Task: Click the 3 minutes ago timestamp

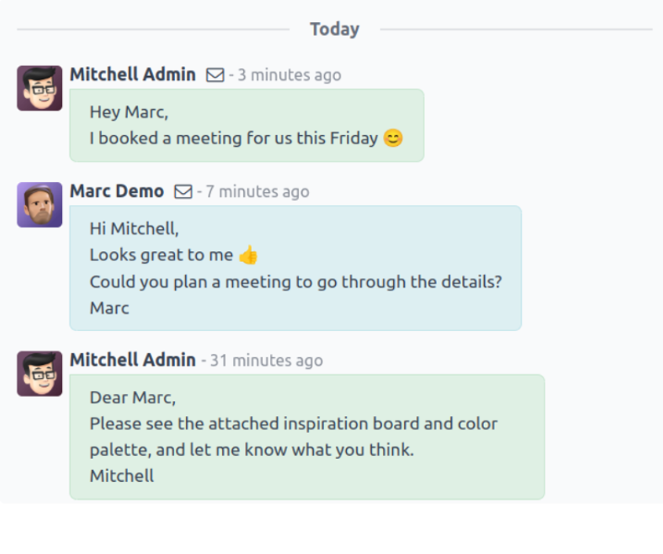Action: (290, 75)
